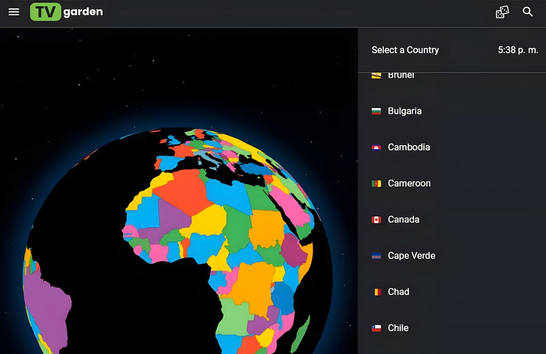Screen dimensions: 546x354
Task: Click the random channel dice icon
Action: coord(502,12)
